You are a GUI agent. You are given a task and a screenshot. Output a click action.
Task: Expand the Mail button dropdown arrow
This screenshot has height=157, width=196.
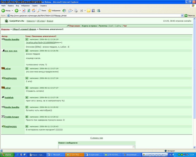(73, 11)
